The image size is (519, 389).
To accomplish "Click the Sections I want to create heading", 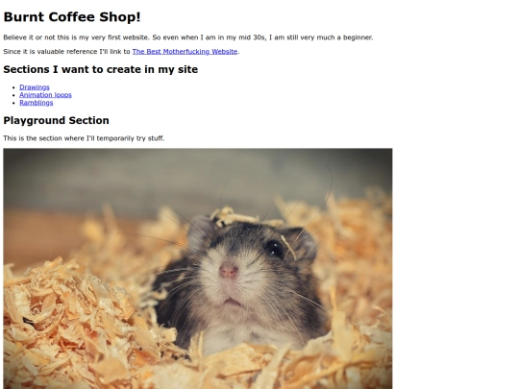I will pos(101,69).
